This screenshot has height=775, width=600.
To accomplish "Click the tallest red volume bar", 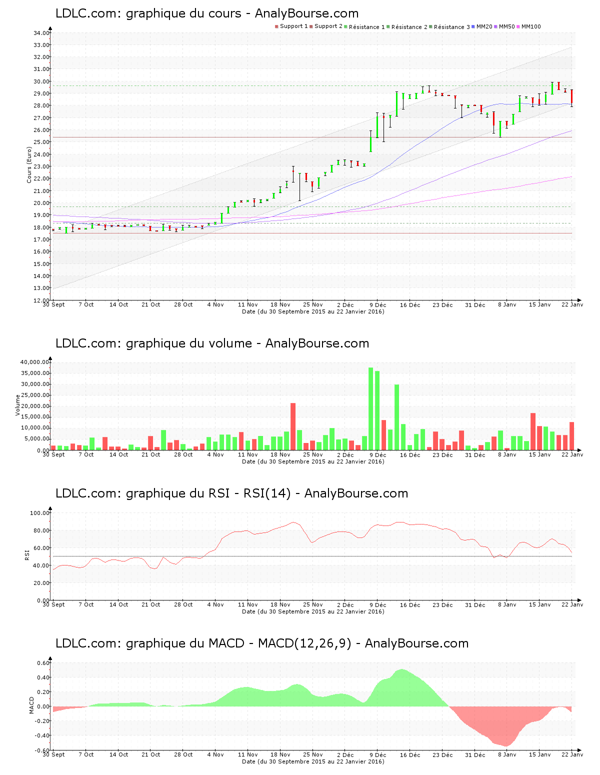I will (x=293, y=426).
